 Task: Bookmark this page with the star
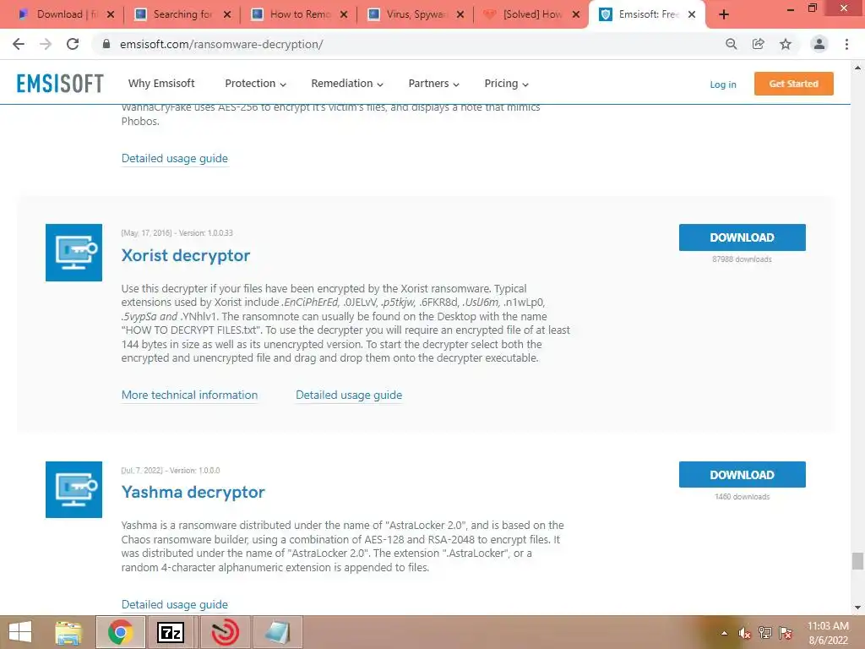[x=786, y=44]
